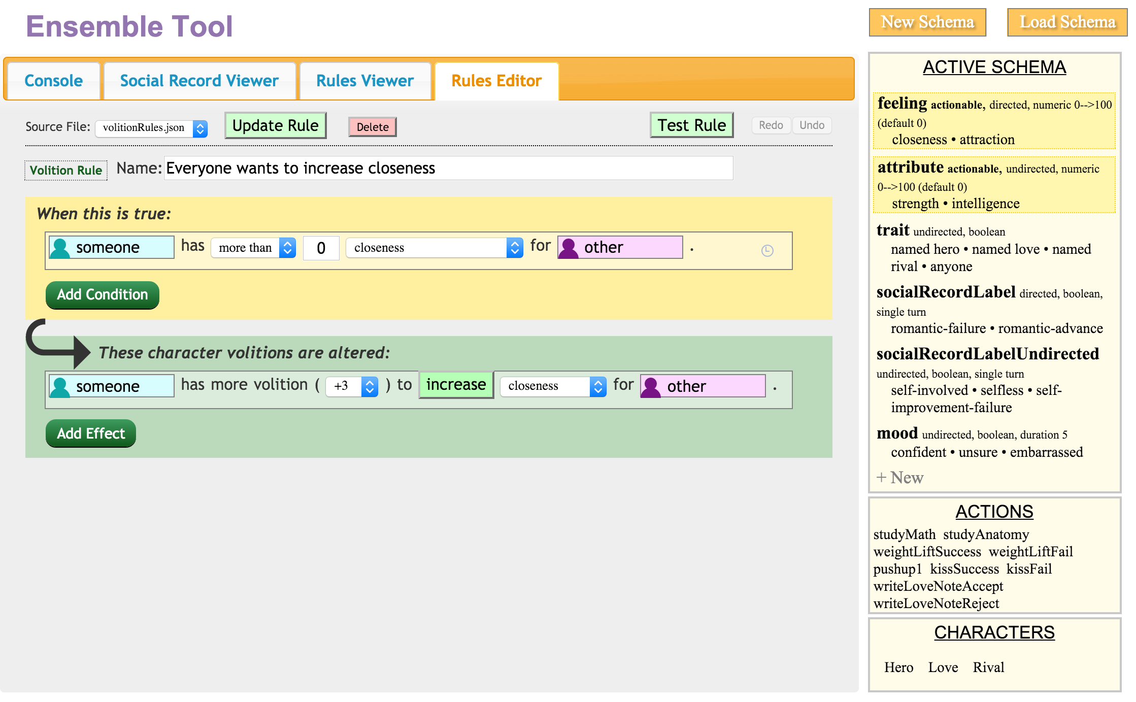
Task: Click purple person icon in effect's other field
Action: pos(651,387)
